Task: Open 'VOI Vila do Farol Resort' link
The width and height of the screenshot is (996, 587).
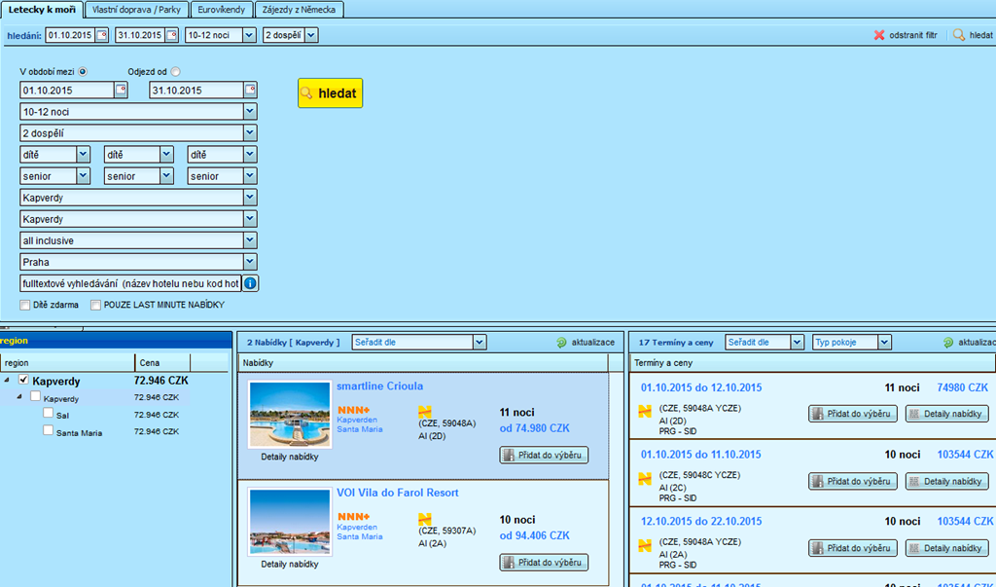Action: 398,493
